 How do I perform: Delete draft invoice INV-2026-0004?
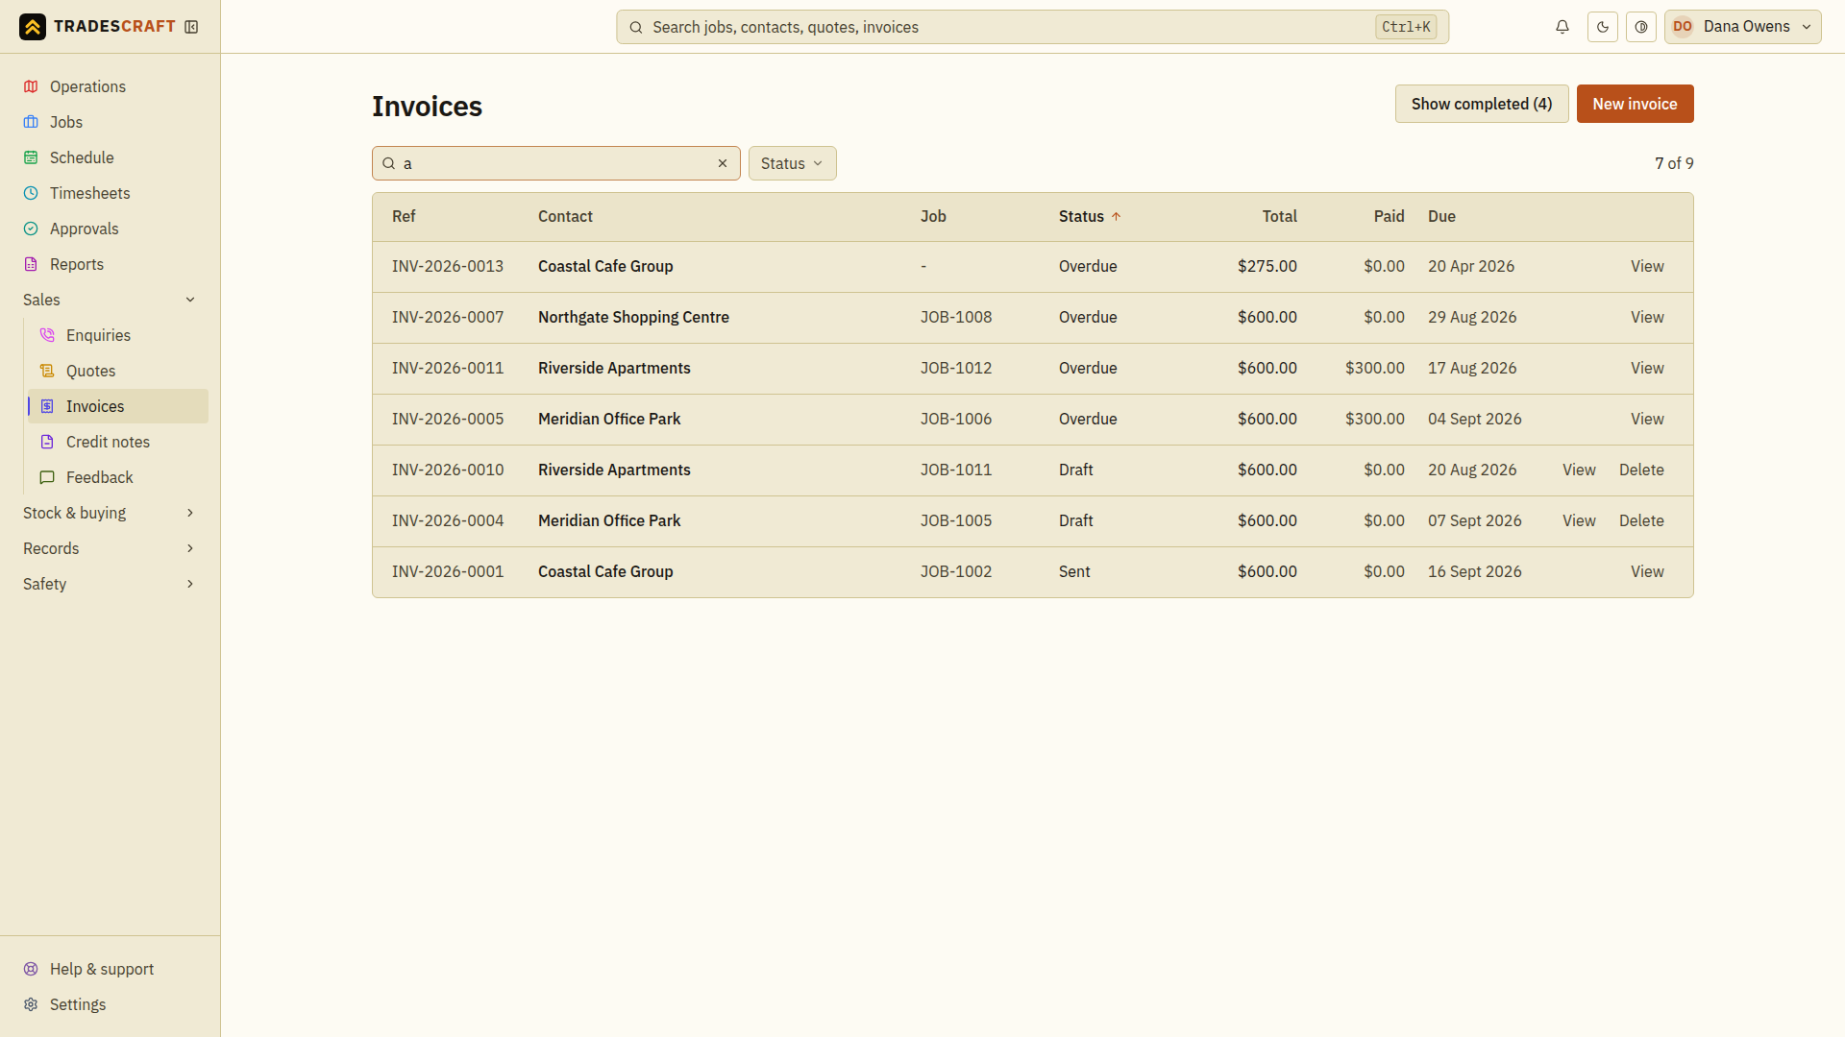pyautogui.click(x=1641, y=521)
